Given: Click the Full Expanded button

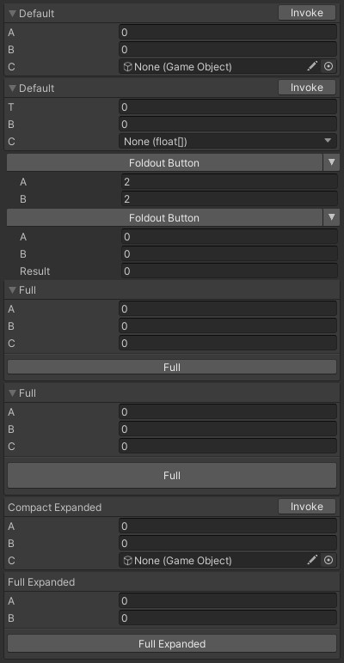Looking at the screenshot, I should click(172, 643).
